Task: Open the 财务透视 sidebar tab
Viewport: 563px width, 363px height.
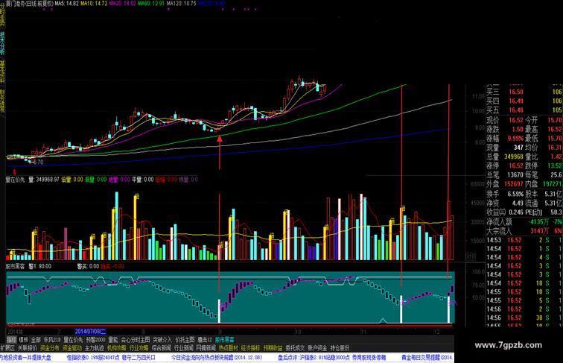Action: (x=2, y=101)
